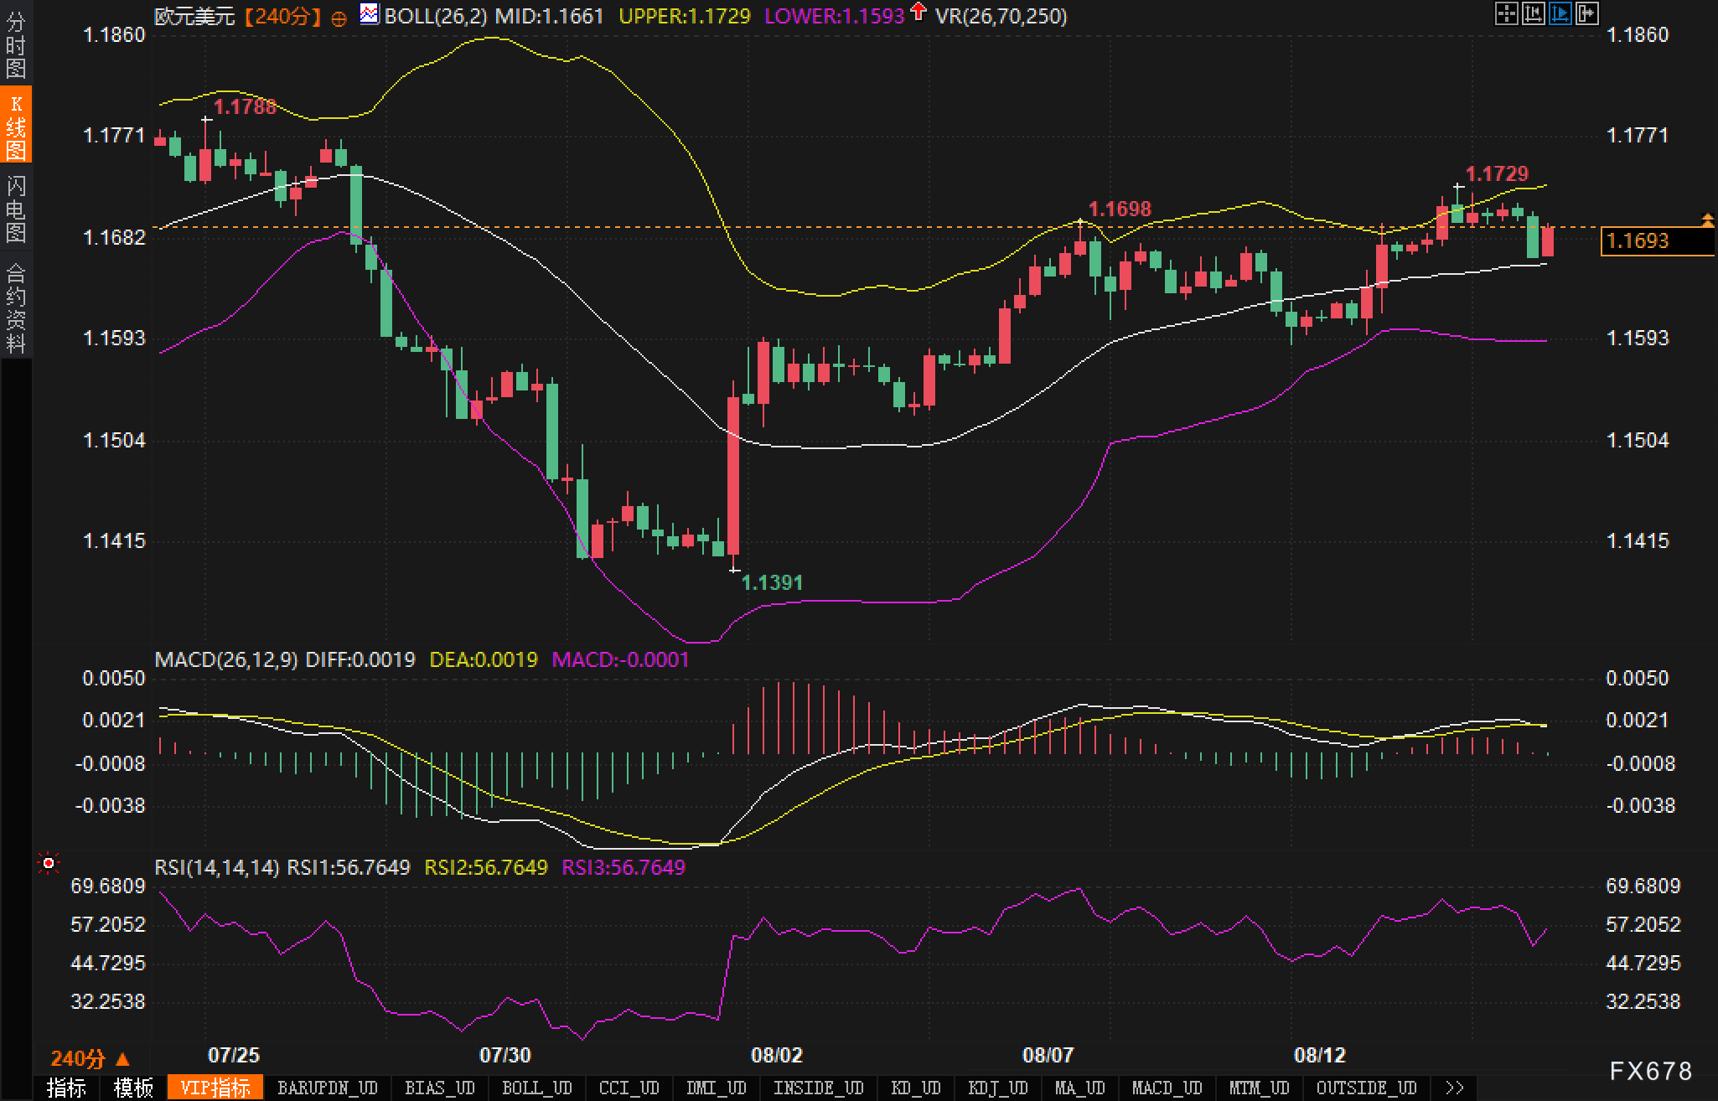Apply the MACD_UD indicator

click(x=1167, y=1088)
